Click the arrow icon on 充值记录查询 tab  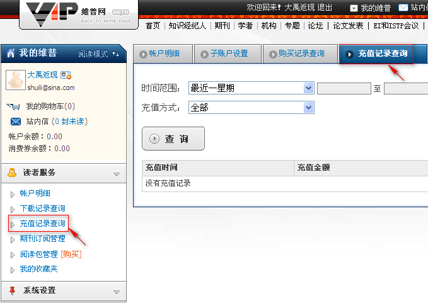click(x=349, y=54)
